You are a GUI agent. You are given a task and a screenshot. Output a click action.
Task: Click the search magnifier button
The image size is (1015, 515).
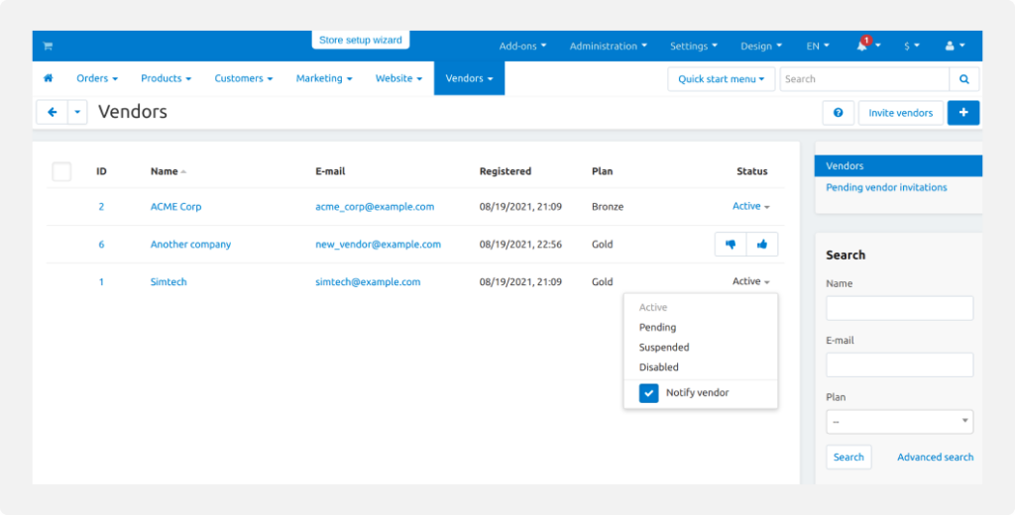coord(963,79)
